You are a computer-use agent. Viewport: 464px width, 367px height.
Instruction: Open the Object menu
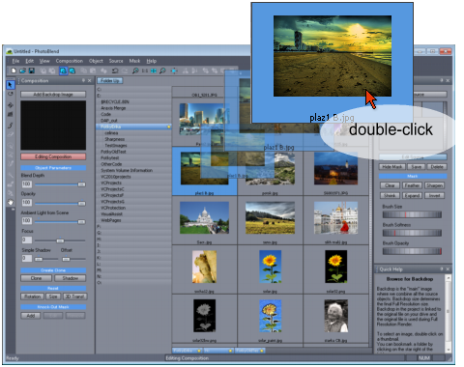(x=96, y=61)
